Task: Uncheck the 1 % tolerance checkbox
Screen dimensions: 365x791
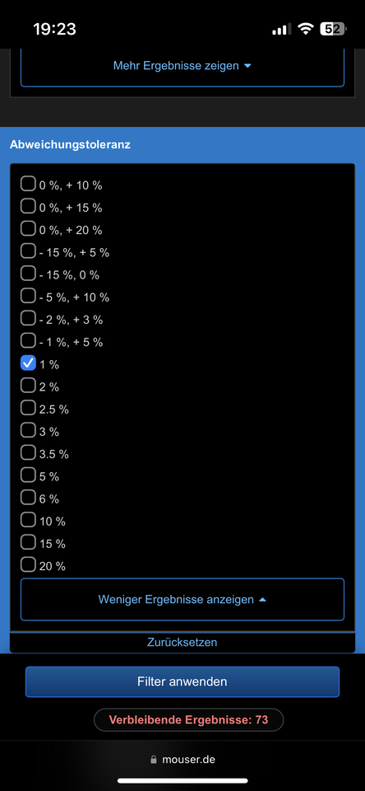Action: (x=28, y=363)
